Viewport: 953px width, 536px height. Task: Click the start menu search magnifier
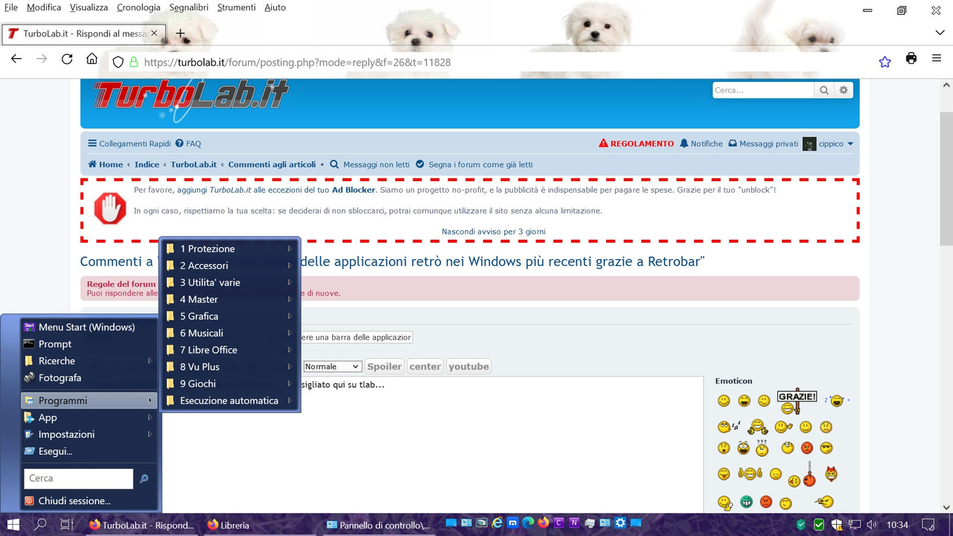click(144, 479)
